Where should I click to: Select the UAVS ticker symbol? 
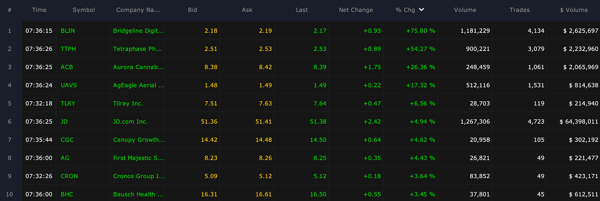69,85
